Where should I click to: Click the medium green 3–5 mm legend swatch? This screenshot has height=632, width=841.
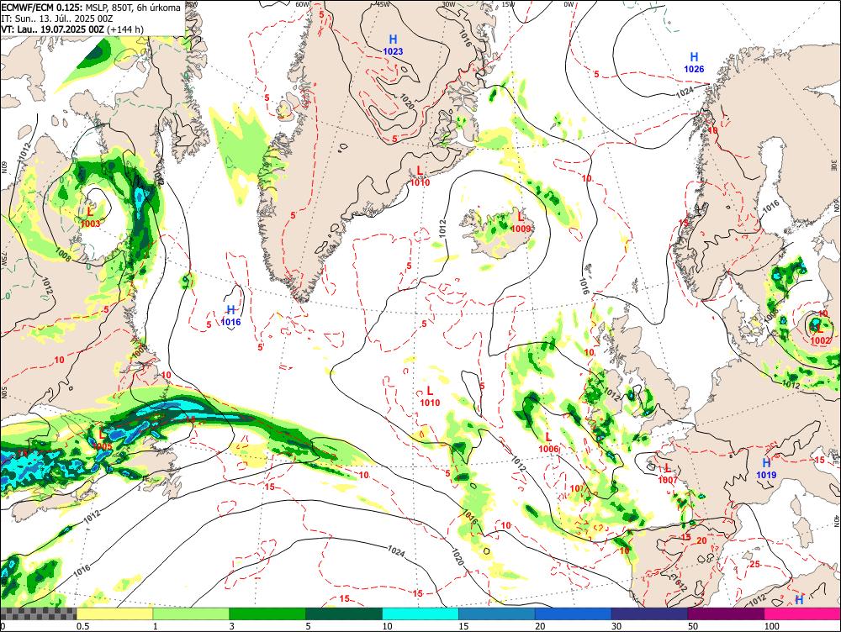(x=267, y=614)
